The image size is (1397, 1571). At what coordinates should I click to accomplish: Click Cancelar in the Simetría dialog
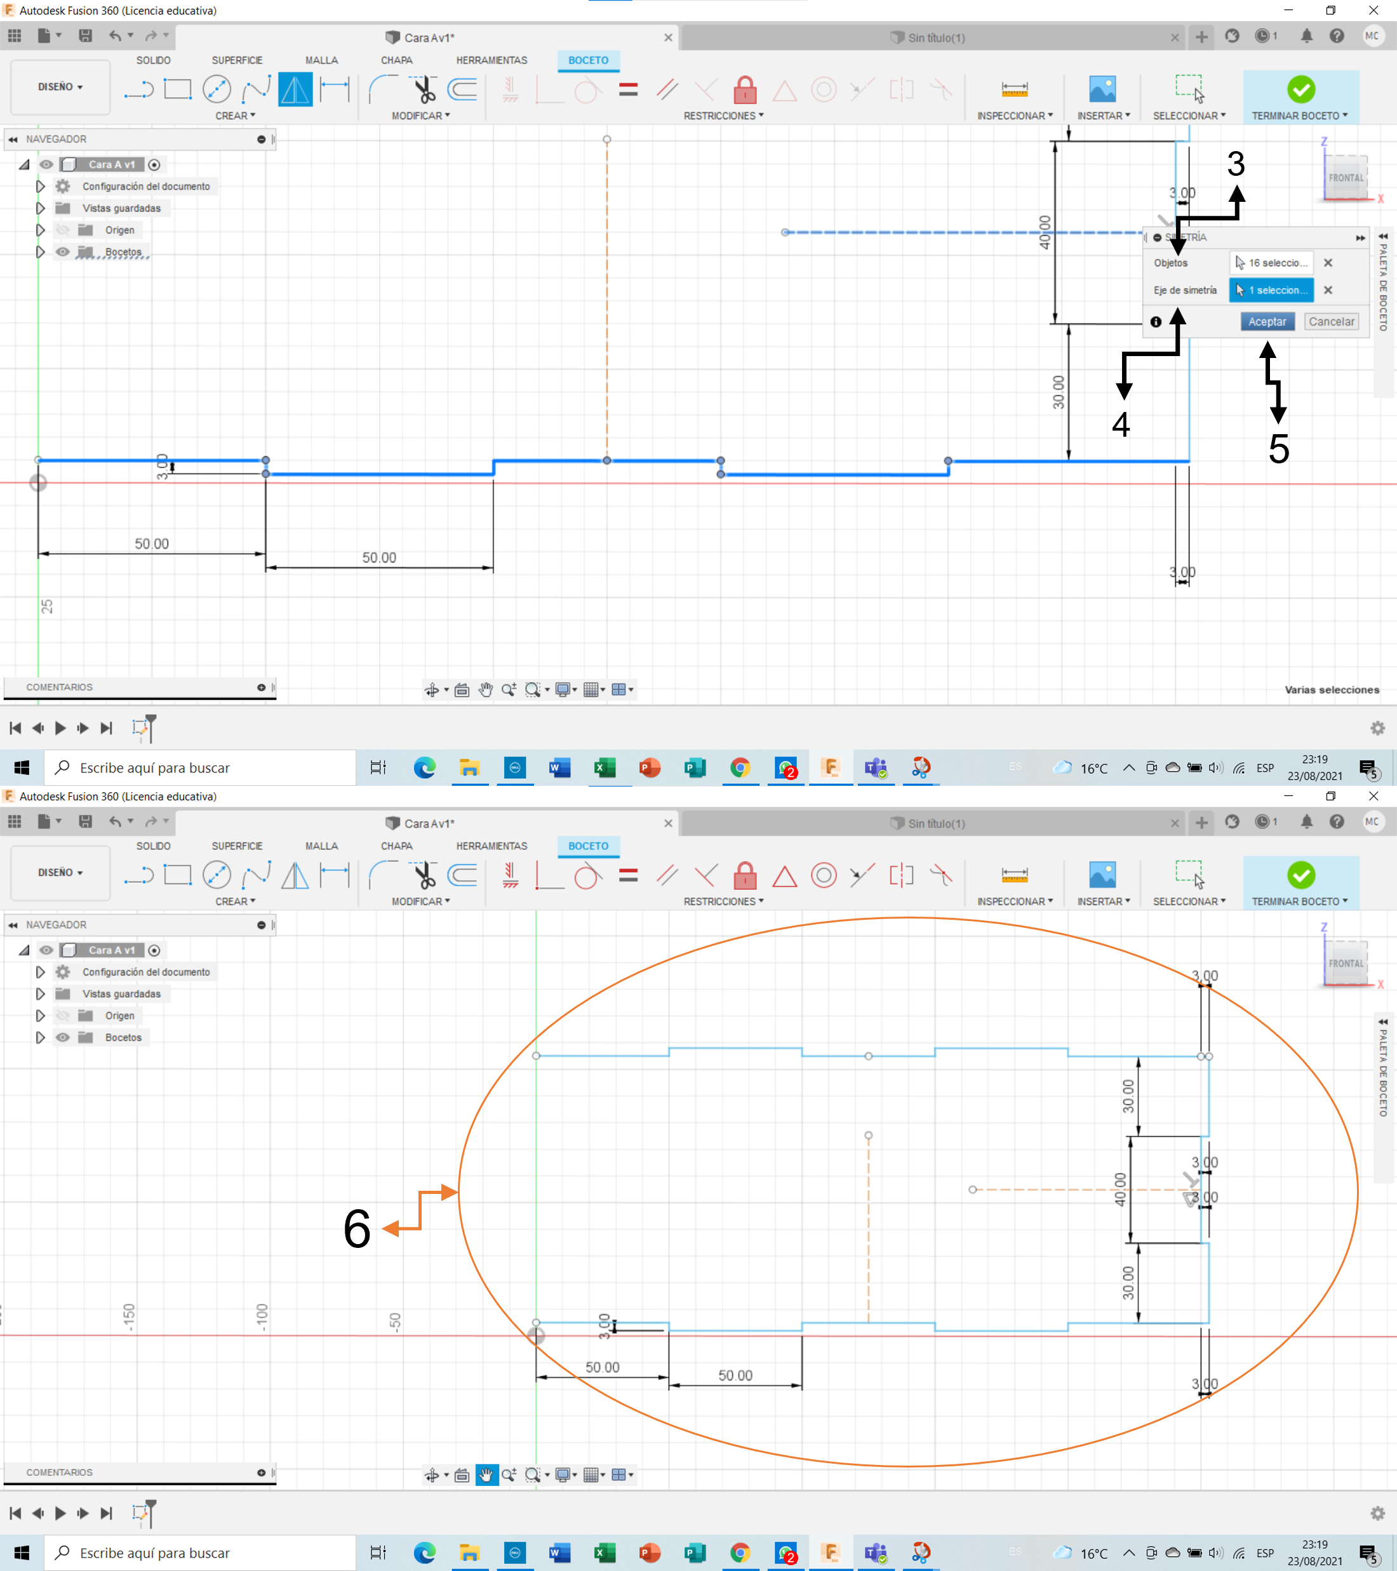[x=1331, y=322]
